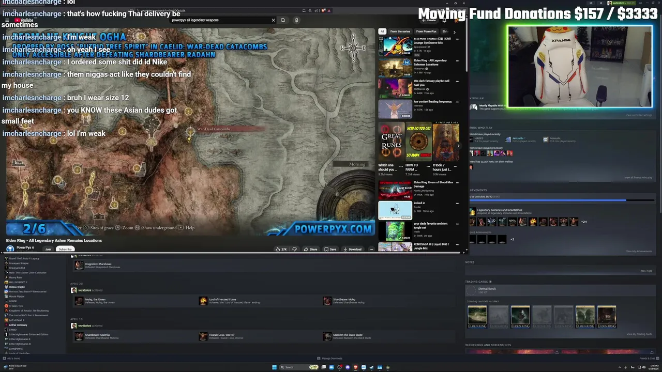Select the 'From the series' chip
The height and width of the screenshot is (372, 662).
pyautogui.click(x=400, y=32)
